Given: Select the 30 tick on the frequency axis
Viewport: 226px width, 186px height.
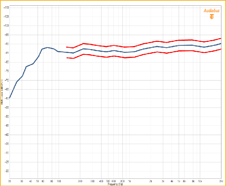Looking at the screenshot, I should (22, 181).
